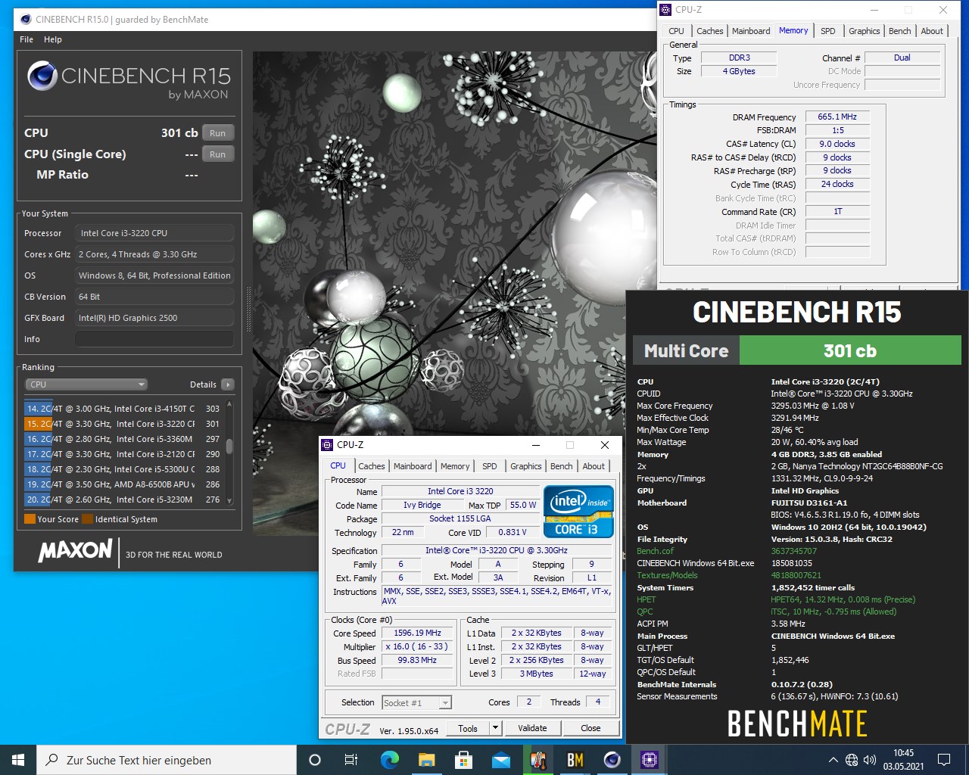Switch to BenchMate BM taskbar icon
This screenshot has height=775, width=969.
(575, 760)
